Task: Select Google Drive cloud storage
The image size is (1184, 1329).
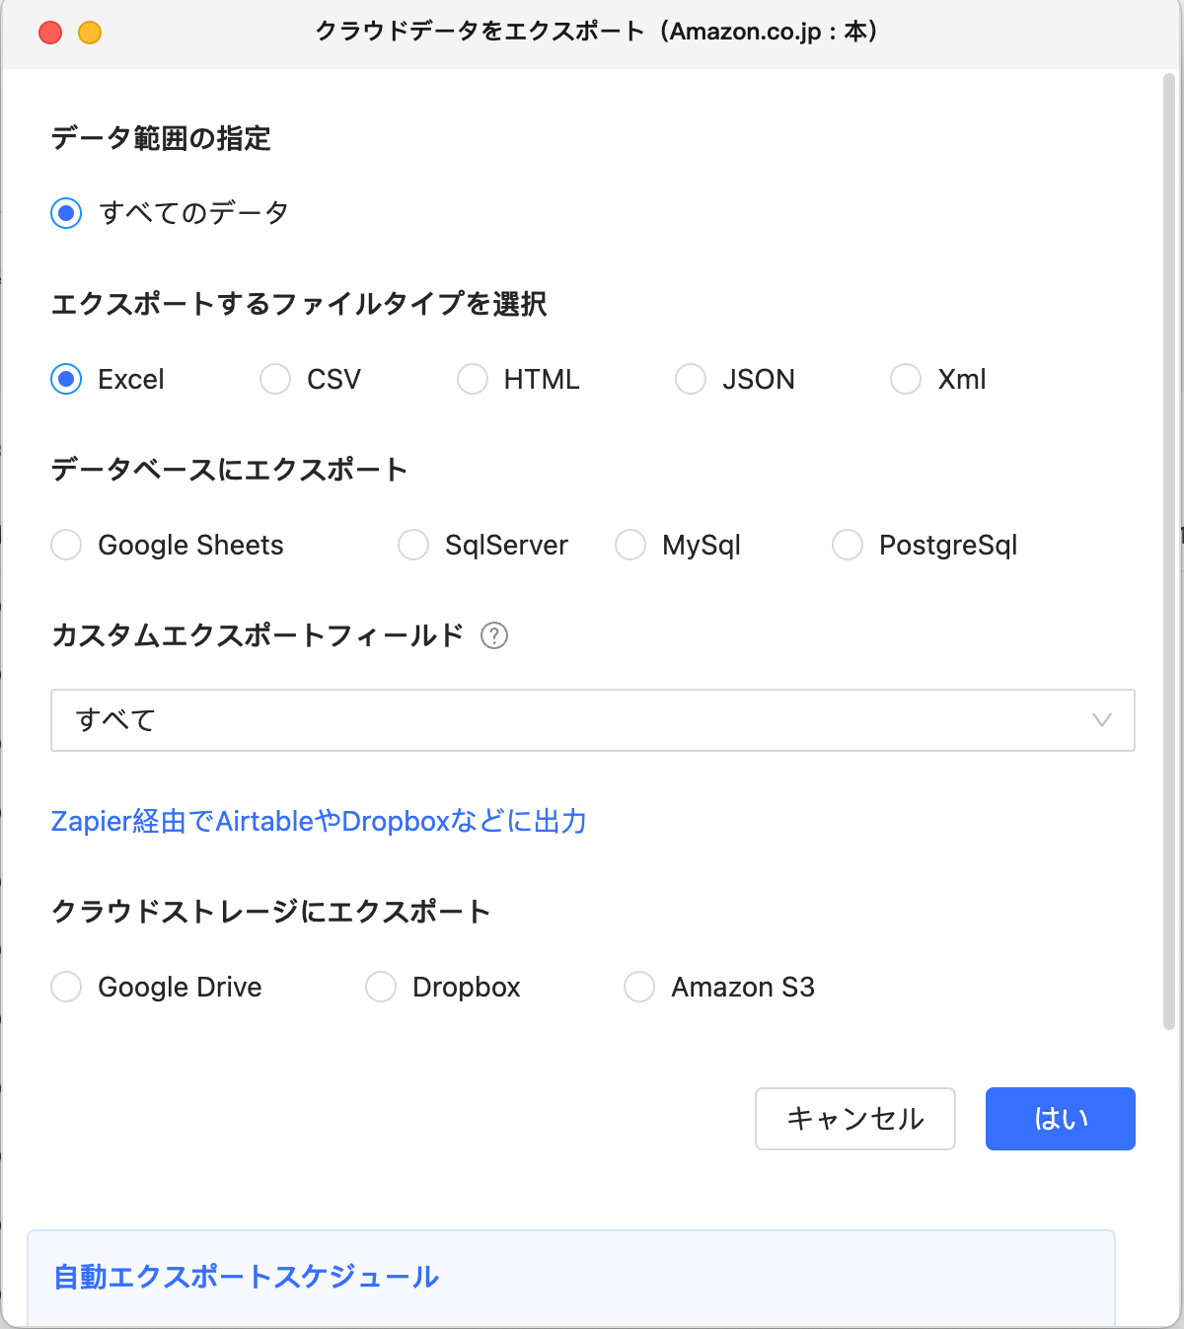Action: click(x=66, y=987)
